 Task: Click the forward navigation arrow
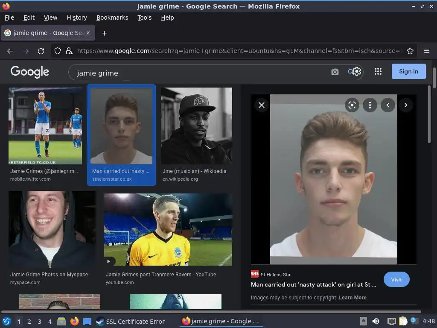click(26, 51)
